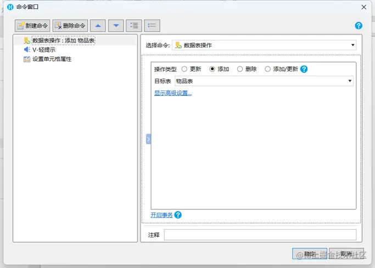Click the outdent command list icon

[152, 26]
